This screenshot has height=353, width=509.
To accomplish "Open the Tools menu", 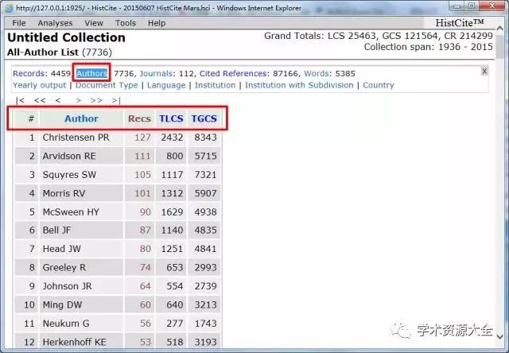I will (126, 23).
